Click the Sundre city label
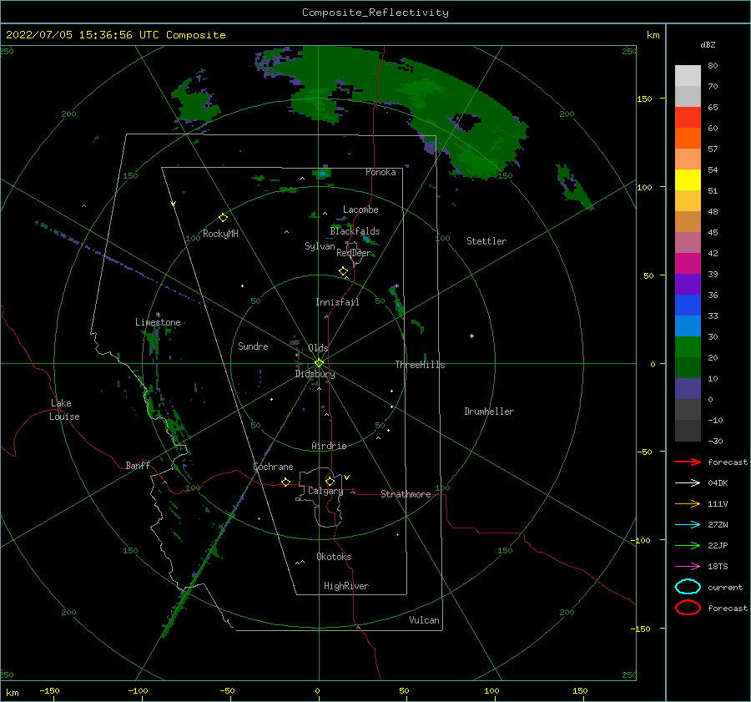751x702 pixels. pos(253,346)
